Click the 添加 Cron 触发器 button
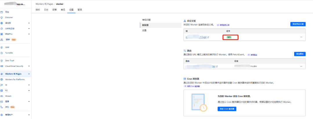This screenshot has height=119, width=313. (x=227, y=109)
